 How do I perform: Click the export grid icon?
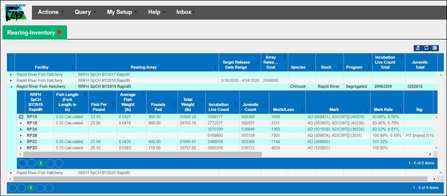pos(418,48)
